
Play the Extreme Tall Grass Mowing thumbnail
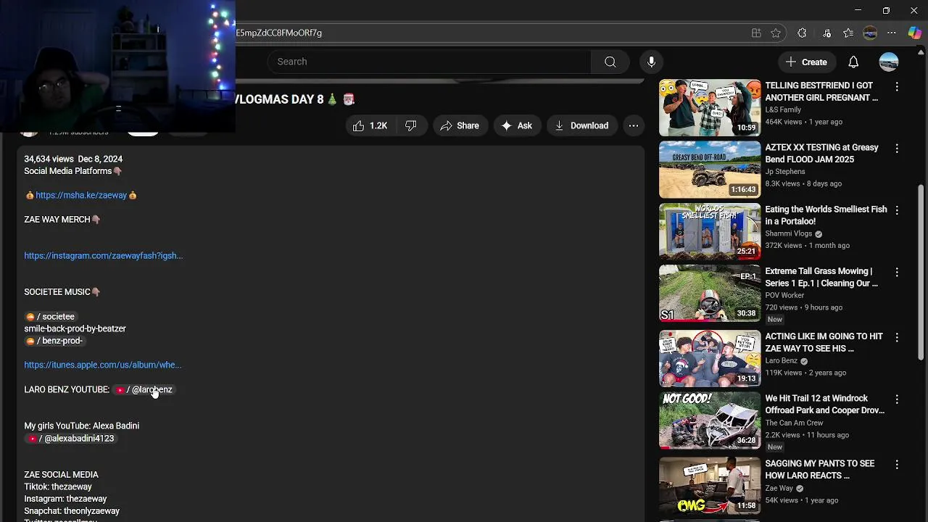pyautogui.click(x=710, y=293)
